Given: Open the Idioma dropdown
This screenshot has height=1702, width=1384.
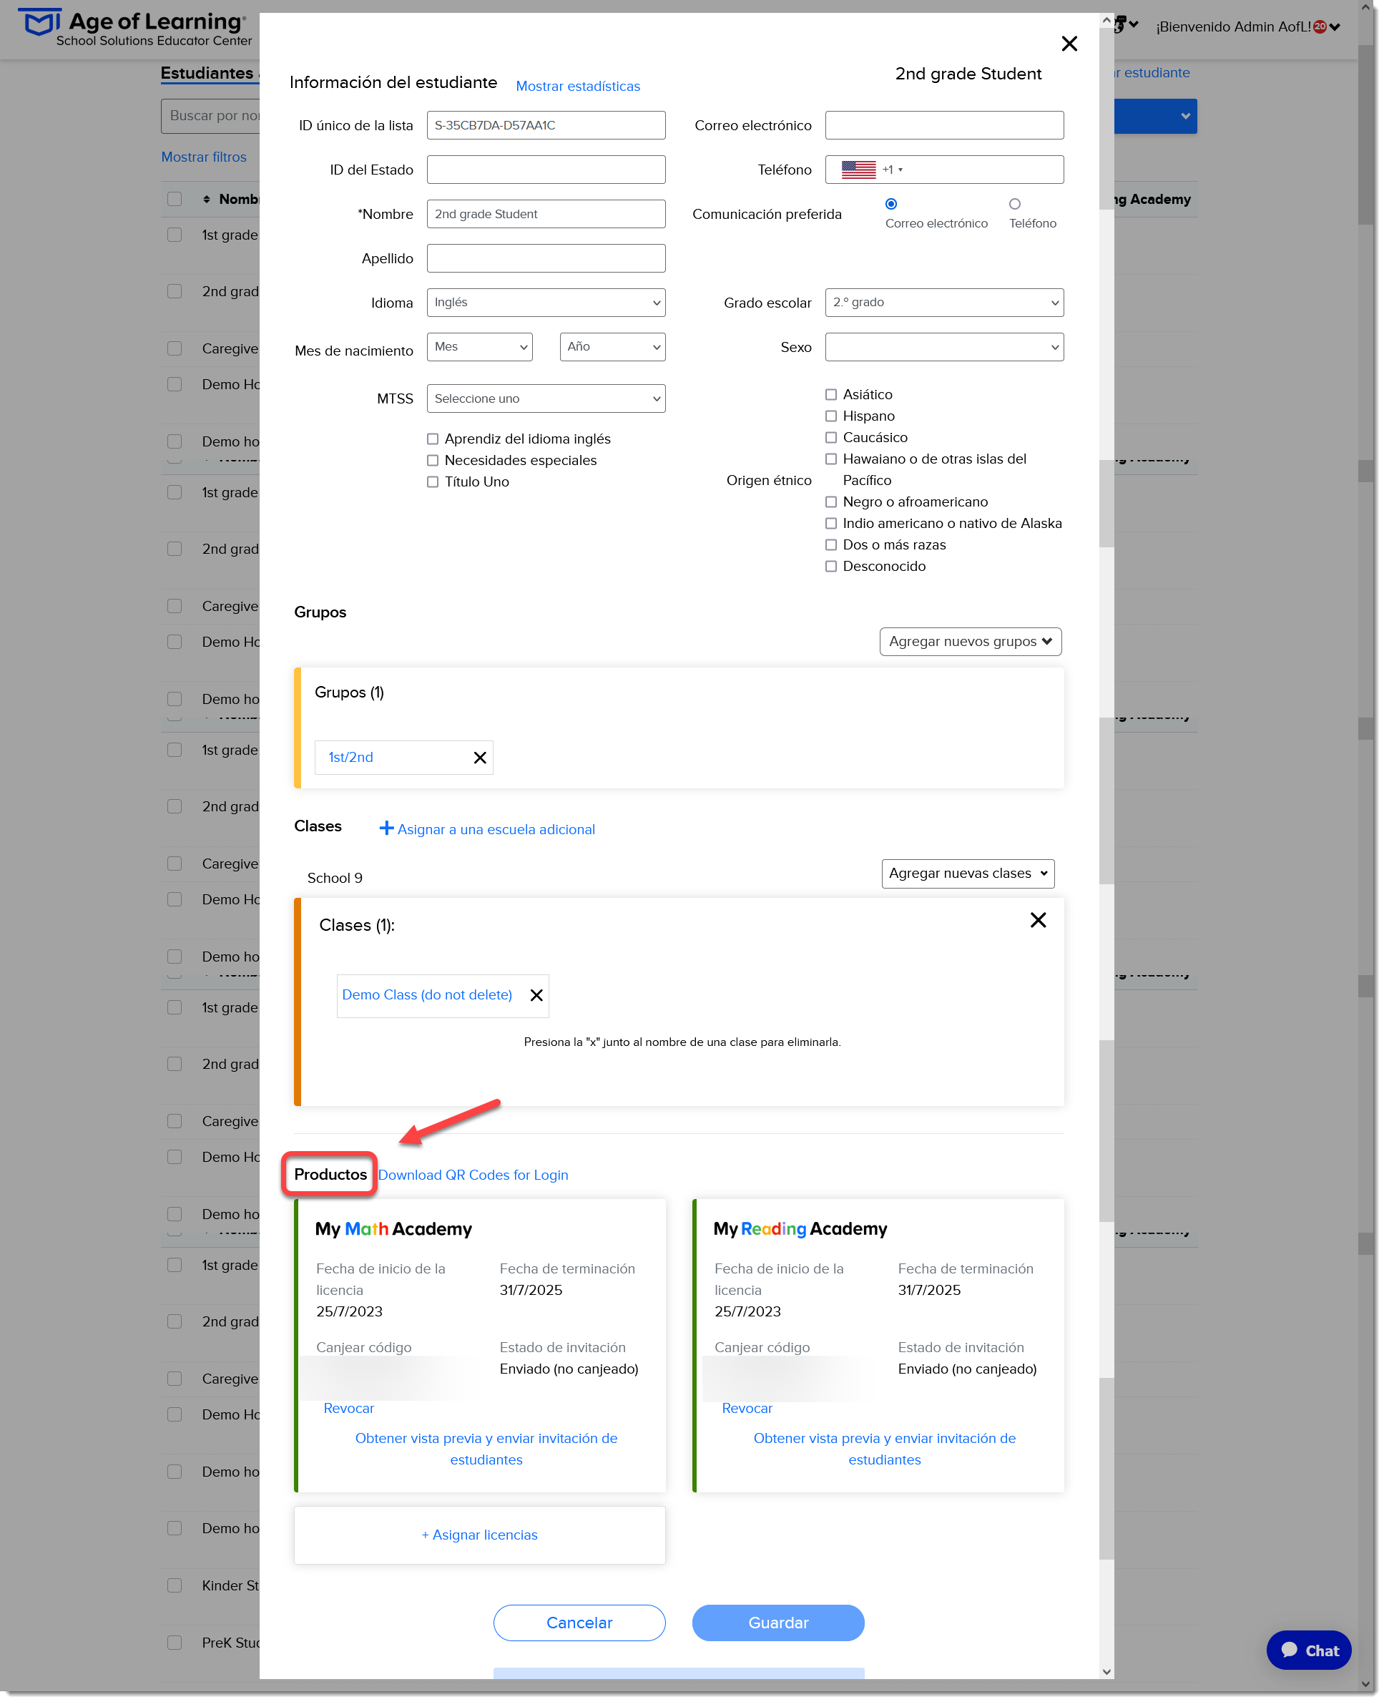Looking at the screenshot, I should (x=546, y=303).
